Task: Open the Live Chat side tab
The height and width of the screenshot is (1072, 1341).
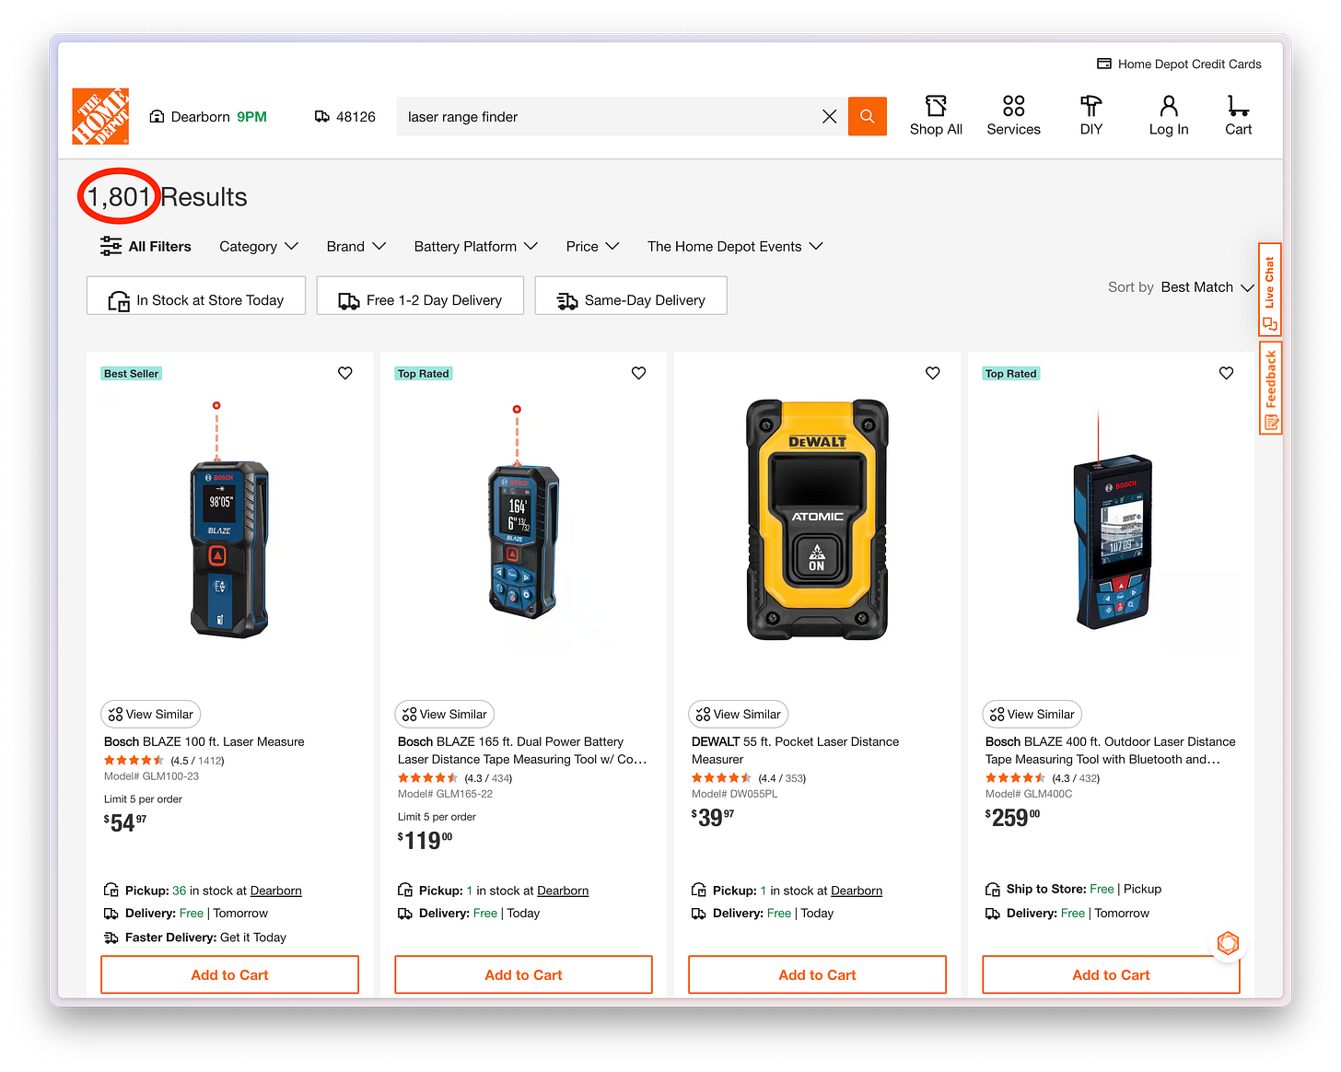Action: [1270, 289]
